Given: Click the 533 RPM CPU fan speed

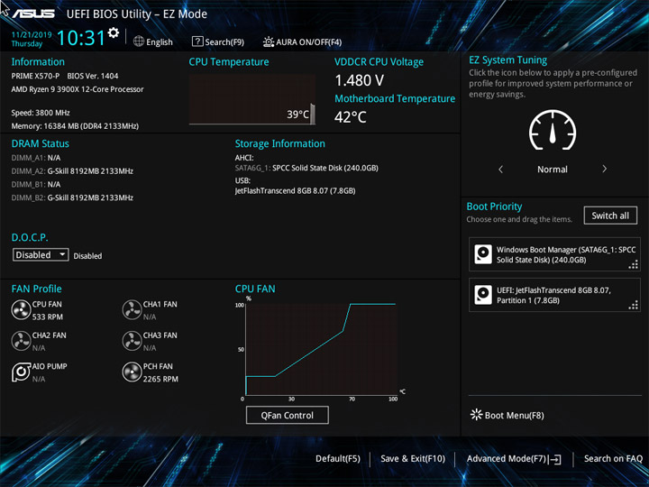Looking at the screenshot, I should pos(48,317).
